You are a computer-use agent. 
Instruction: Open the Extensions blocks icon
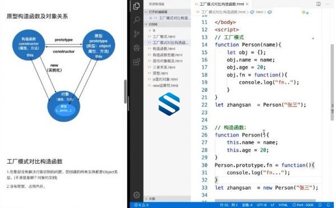click(137, 62)
